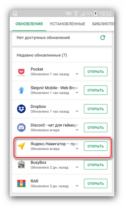
Task: Tap the RAR app icon
Action: coord(21,183)
